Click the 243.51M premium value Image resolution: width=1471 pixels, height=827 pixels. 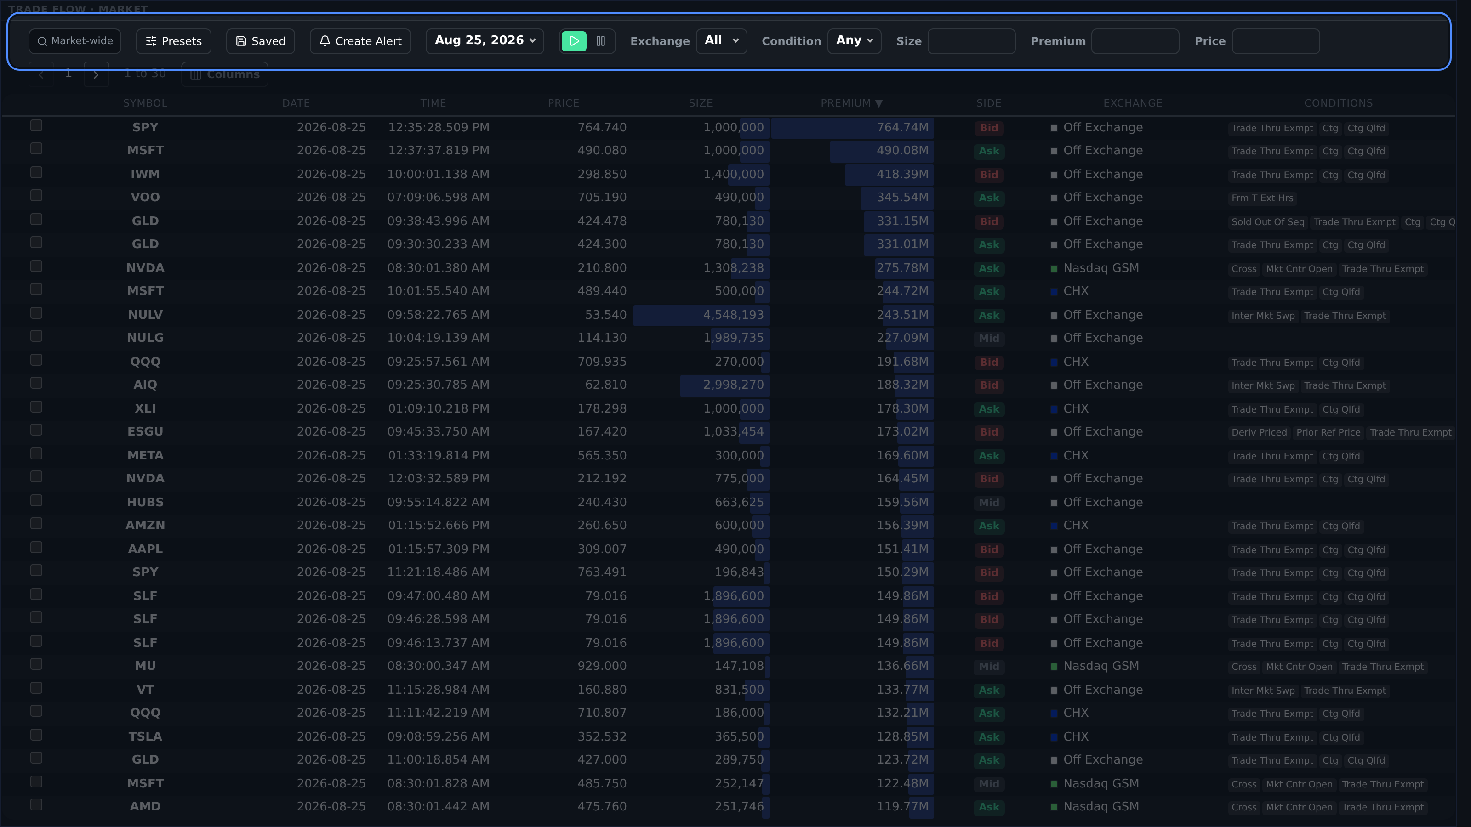[x=902, y=315]
